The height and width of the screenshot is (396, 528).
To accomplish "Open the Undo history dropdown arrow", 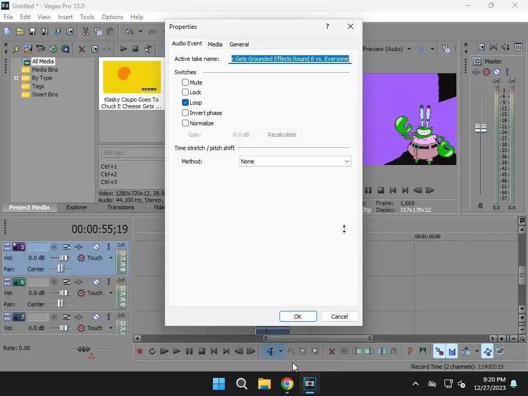I will (x=140, y=31).
